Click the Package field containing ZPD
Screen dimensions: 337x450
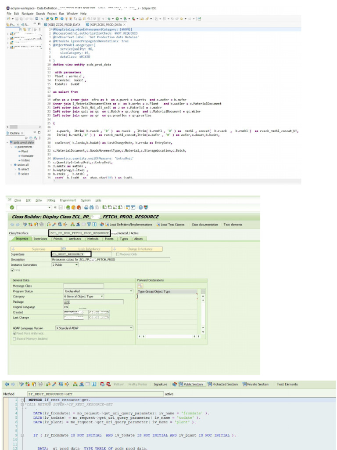93,301
